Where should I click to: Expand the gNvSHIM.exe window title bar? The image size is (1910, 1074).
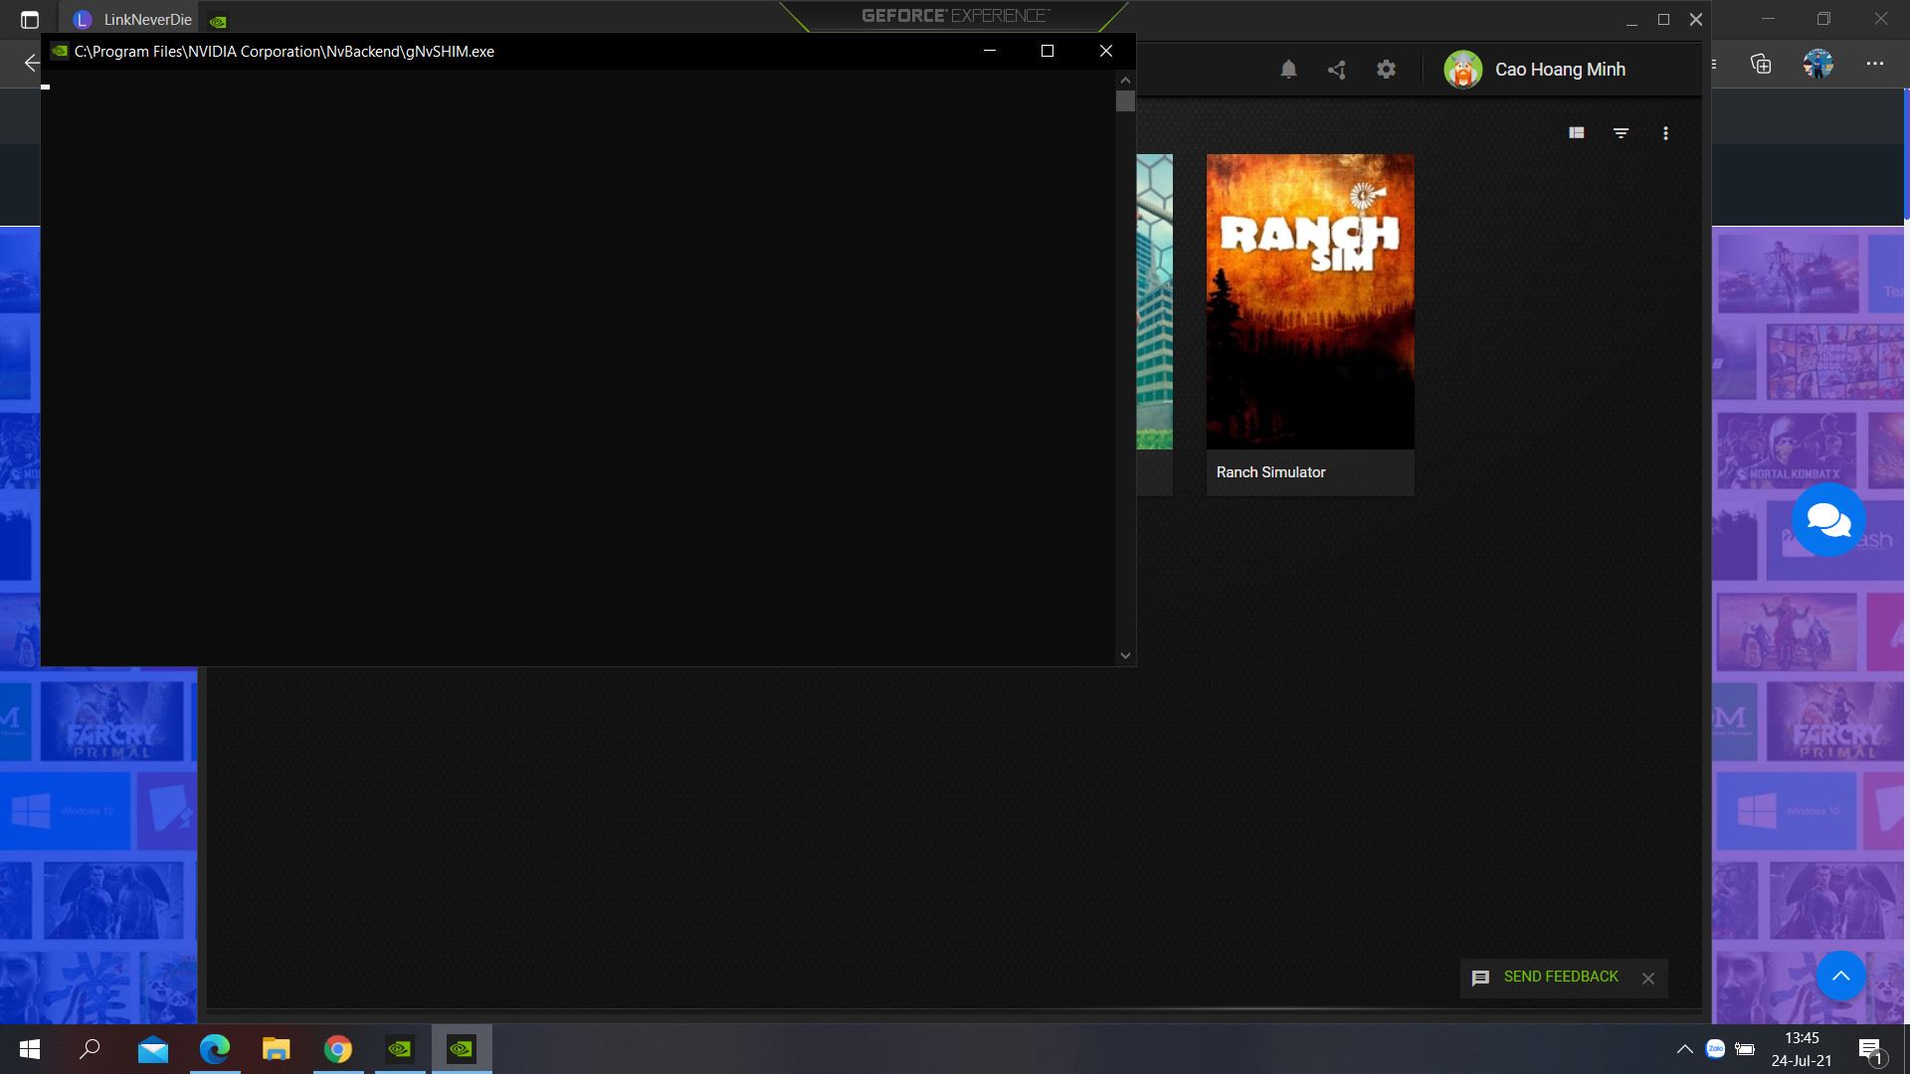pyautogui.click(x=1047, y=51)
